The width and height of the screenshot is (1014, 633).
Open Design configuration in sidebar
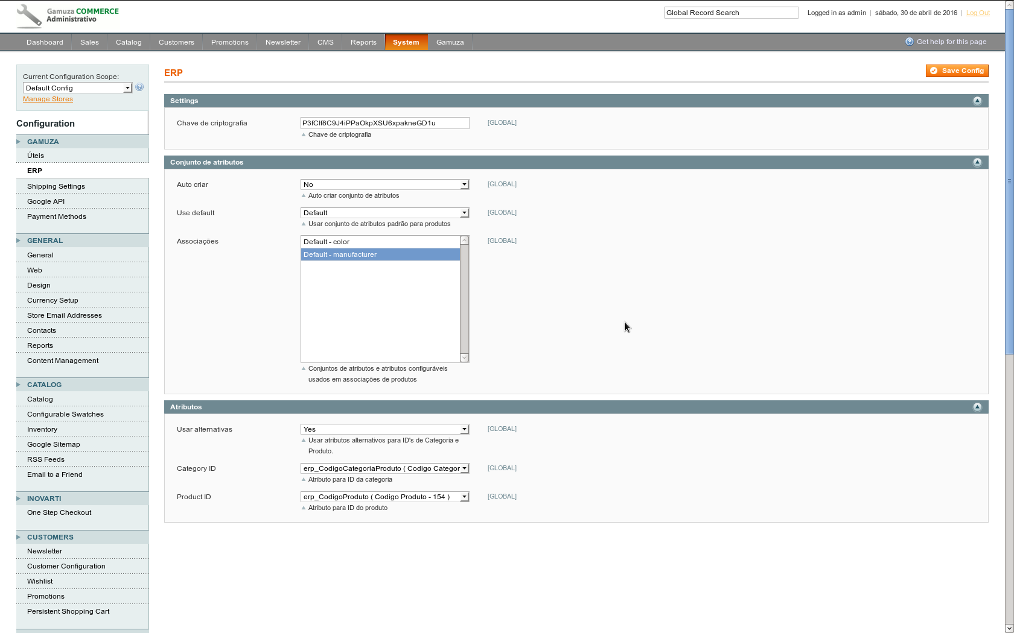tap(82, 285)
